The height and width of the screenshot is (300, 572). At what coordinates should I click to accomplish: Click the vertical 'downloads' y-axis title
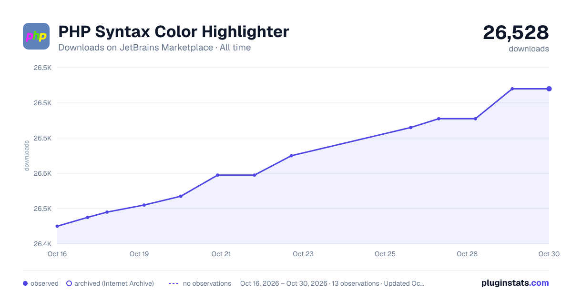click(x=27, y=156)
